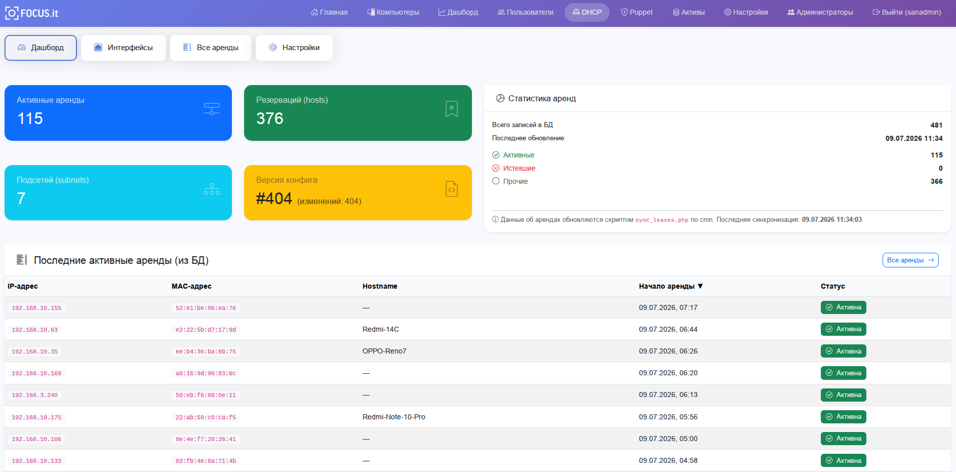Click the FOCUS.it logo icon
956x472 pixels.
(12, 13)
